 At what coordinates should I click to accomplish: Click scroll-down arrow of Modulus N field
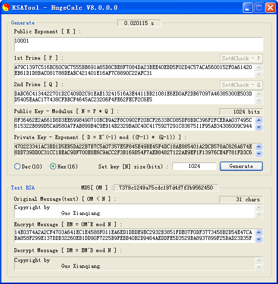point(258,127)
